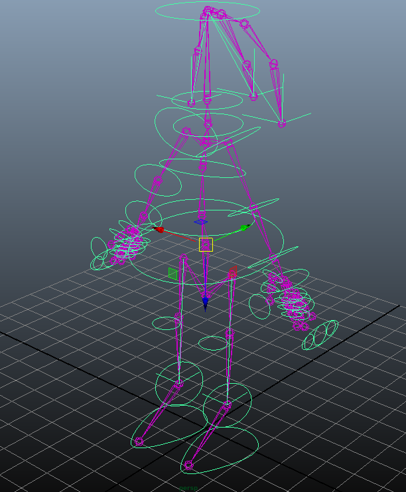Grab the red X-axis arrow of move manipulator
Viewport: 406px width, 492px height.
point(159,230)
